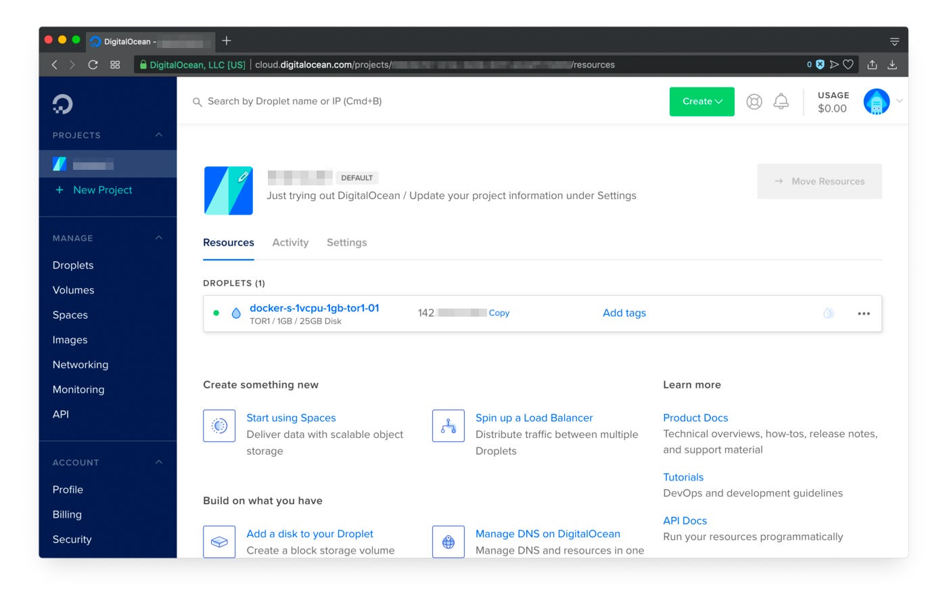Click Add a disk to your Droplet
This screenshot has height=609, width=947.
point(310,534)
